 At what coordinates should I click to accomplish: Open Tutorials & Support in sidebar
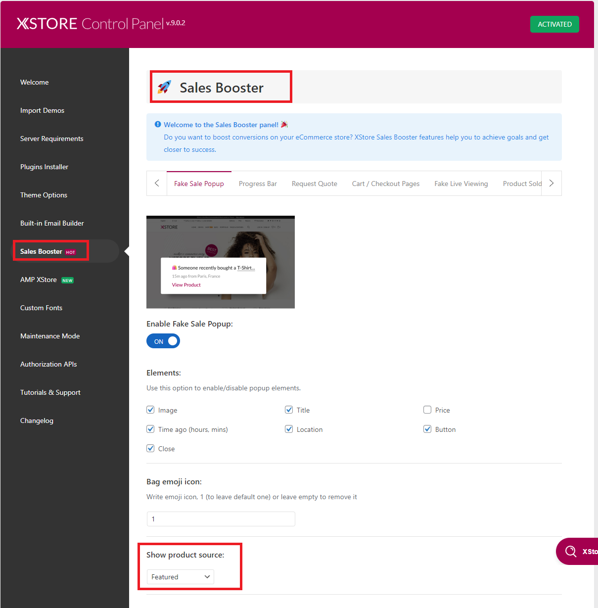[x=50, y=392]
